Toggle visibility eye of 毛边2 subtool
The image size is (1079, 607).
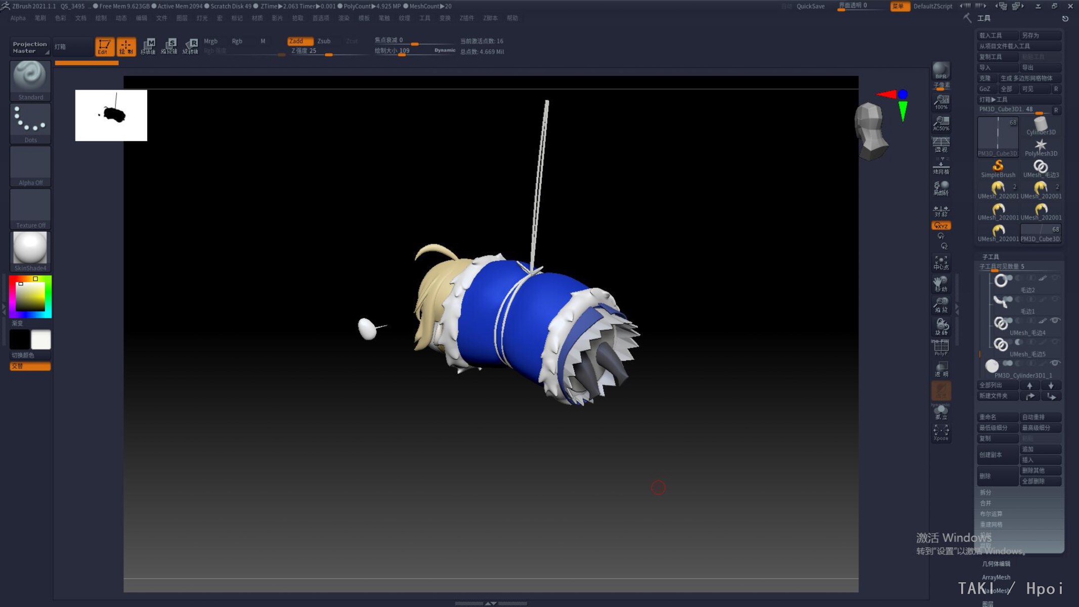pos(1055,278)
